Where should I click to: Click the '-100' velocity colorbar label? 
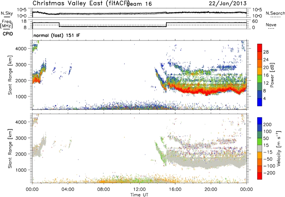pos(269,166)
